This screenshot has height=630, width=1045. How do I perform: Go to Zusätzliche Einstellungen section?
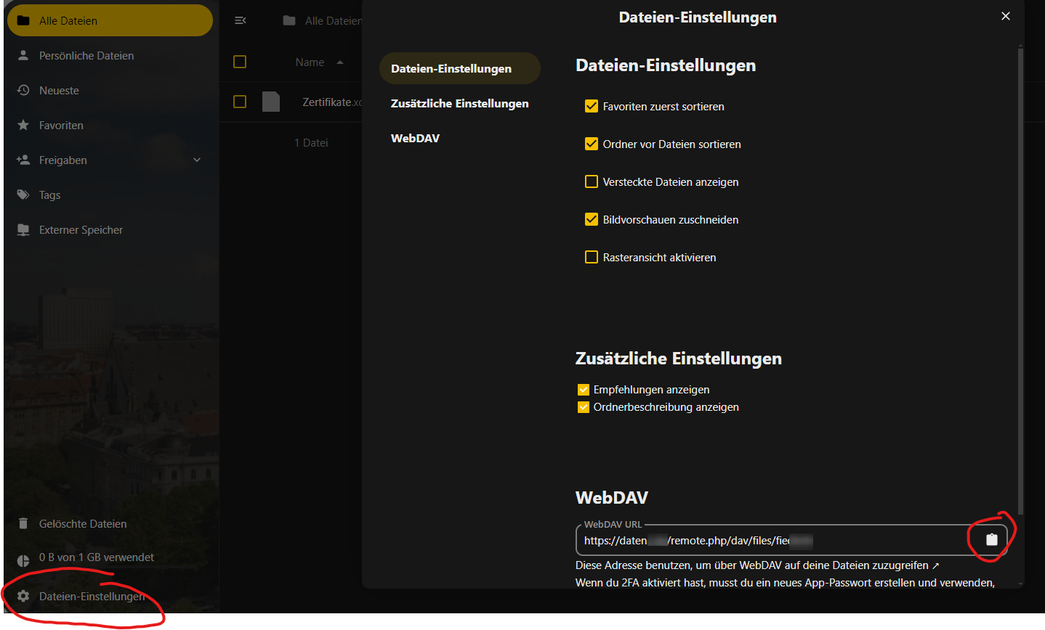459,104
